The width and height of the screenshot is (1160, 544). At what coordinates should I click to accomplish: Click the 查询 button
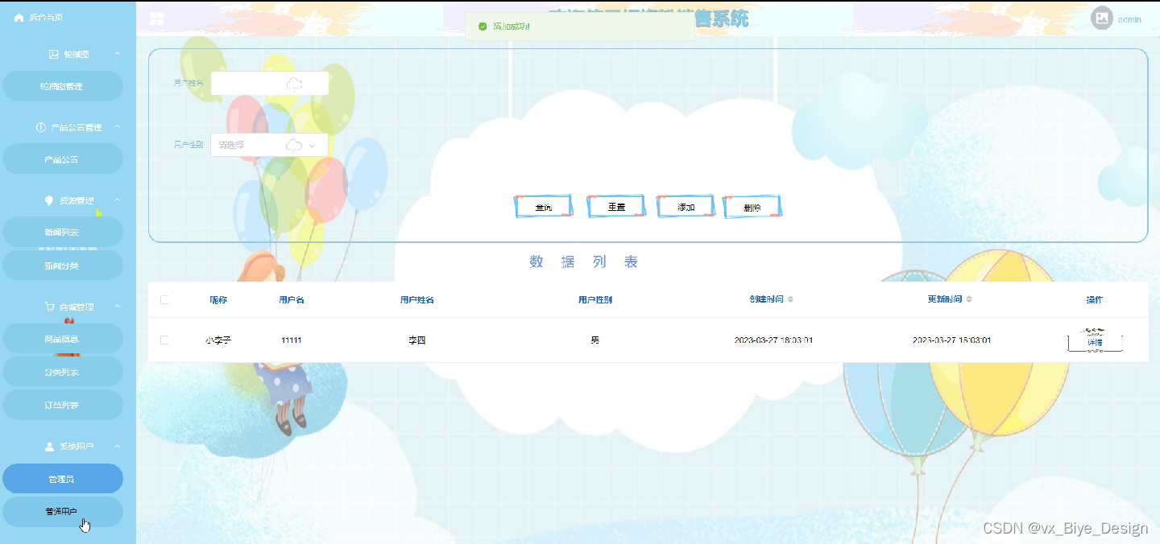[544, 207]
